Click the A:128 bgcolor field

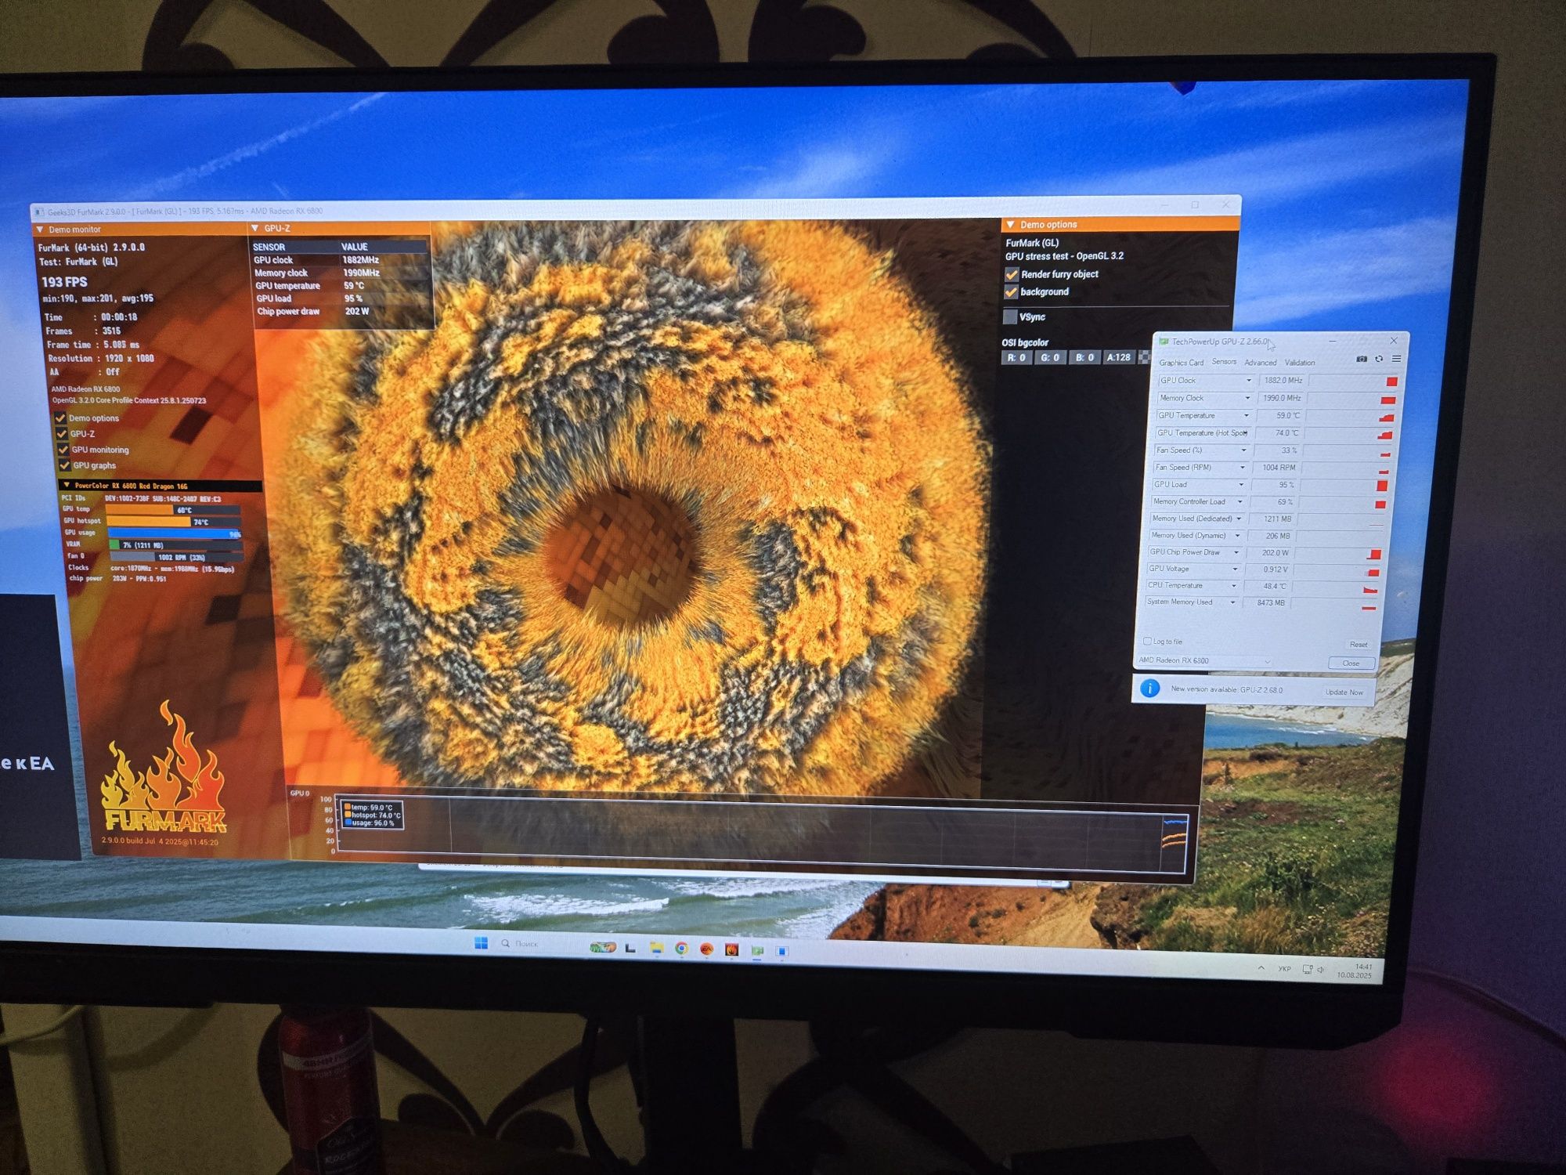tap(1118, 358)
